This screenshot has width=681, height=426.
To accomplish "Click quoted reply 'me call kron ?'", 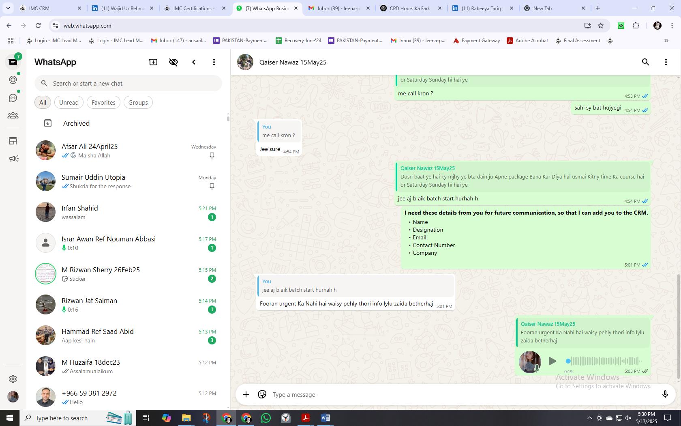I will (279, 131).
